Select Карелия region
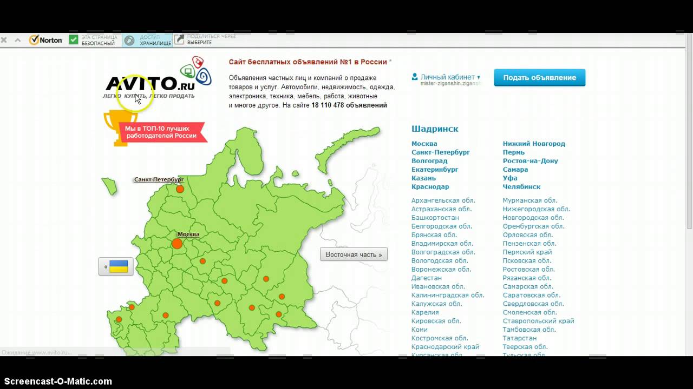Screen dimensions: 693x389 425,313
